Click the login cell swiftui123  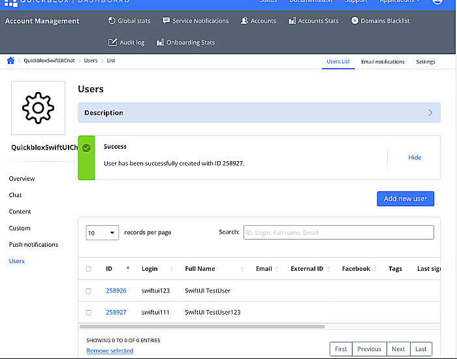tap(155, 290)
